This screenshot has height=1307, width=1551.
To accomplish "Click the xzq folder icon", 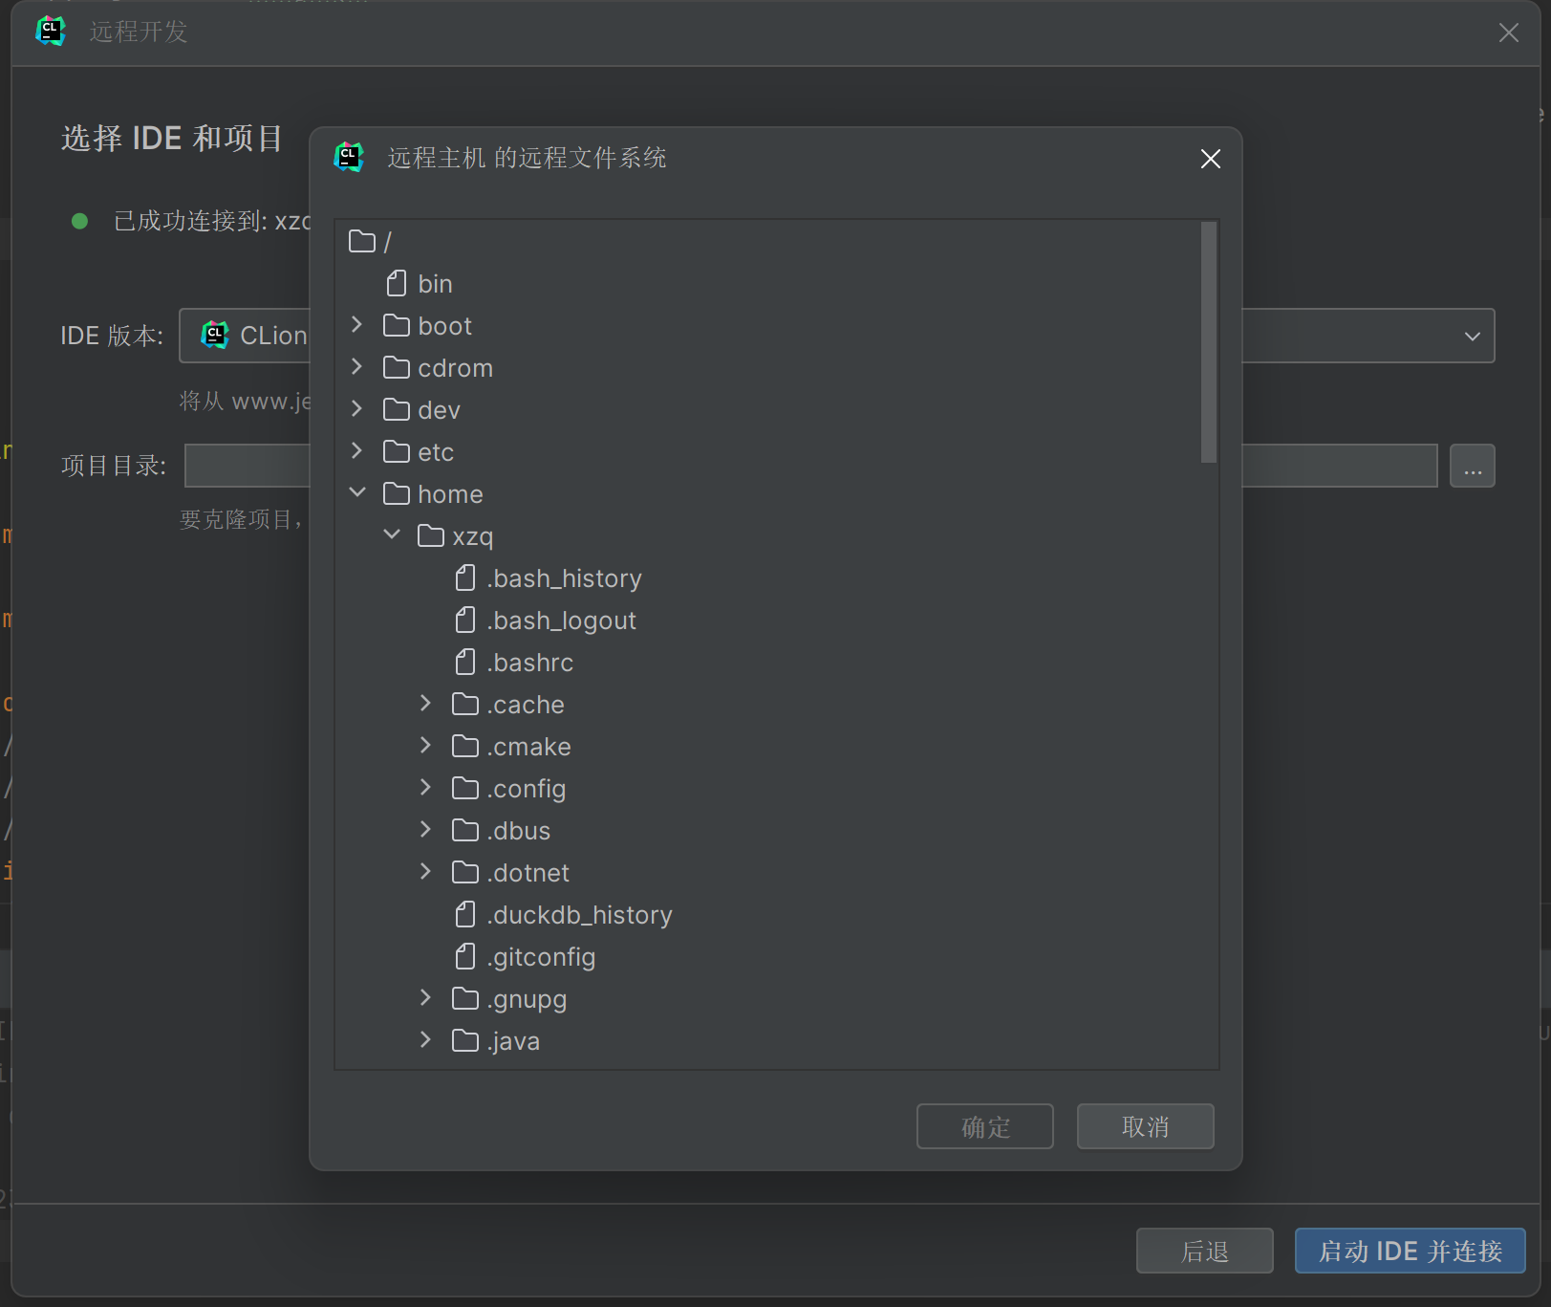I will click(x=431, y=535).
